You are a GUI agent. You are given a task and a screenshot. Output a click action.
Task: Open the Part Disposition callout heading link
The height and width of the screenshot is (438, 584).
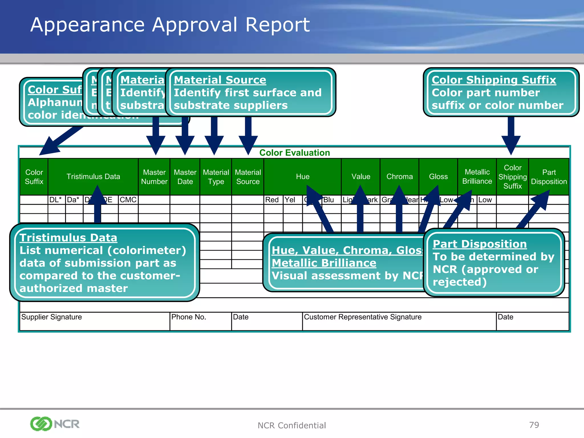pyautogui.click(x=480, y=244)
